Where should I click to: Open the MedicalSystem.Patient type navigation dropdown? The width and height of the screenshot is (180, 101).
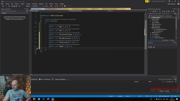[x=88, y=11]
